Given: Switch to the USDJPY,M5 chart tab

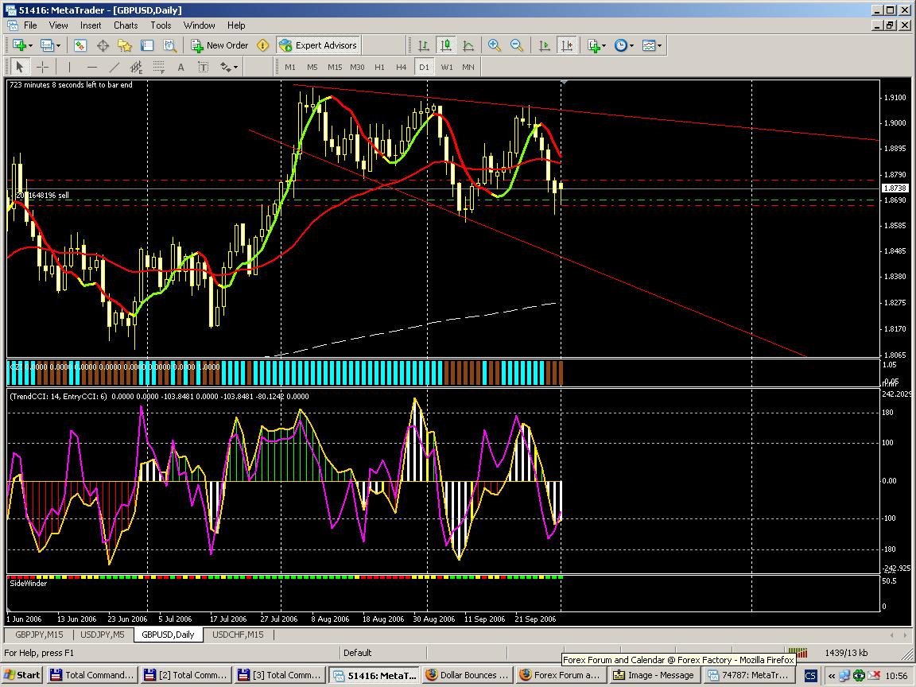Looking at the screenshot, I should coord(102,635).
